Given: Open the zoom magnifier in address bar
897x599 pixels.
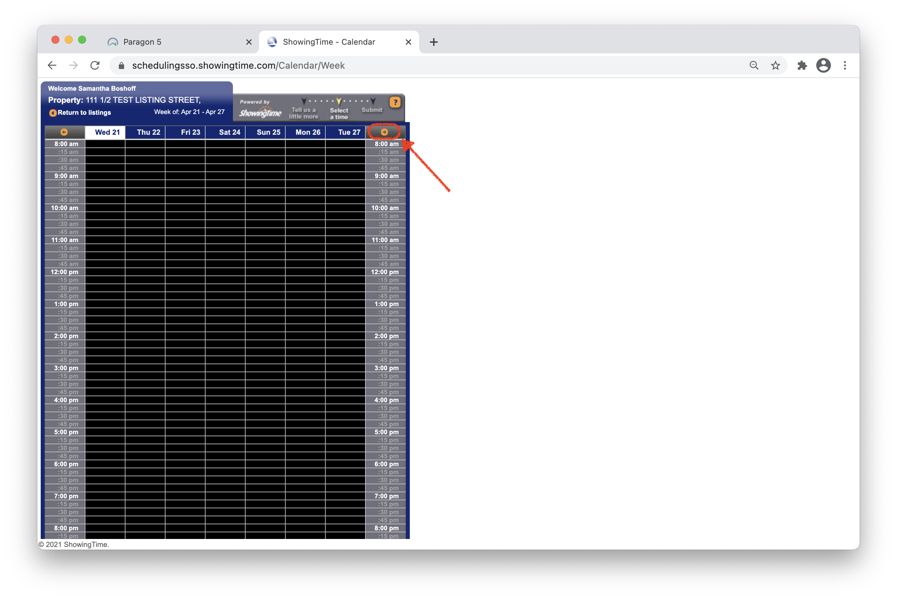Looking at the screenshot, I should click(754, 65).
